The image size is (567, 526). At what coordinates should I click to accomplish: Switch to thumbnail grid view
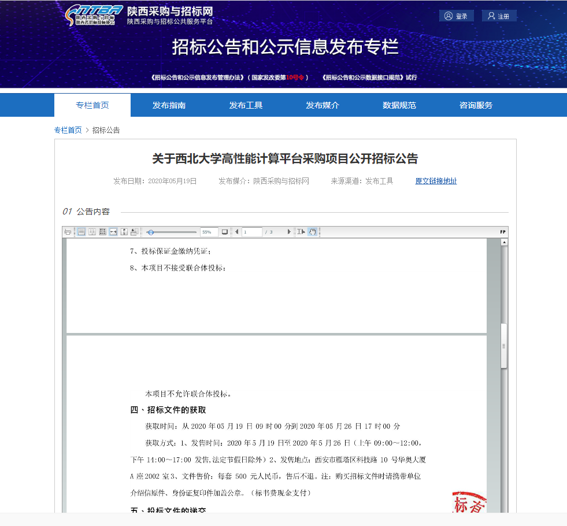click(102, 232)
